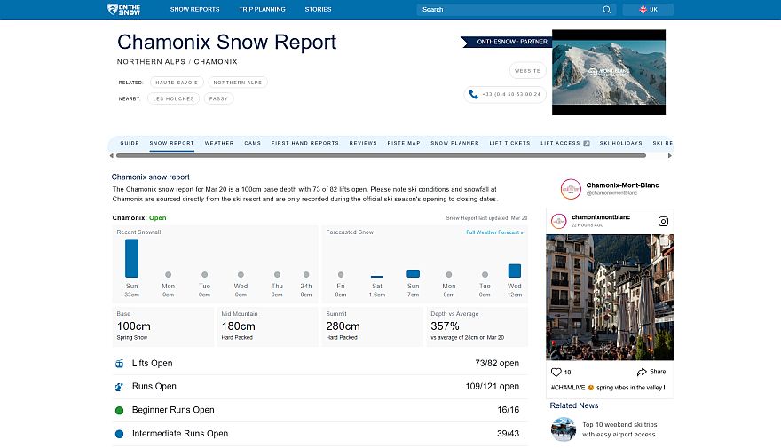Screen dimensions: 781x448
Task: Click the phone number button
Action: click(505, 94)
